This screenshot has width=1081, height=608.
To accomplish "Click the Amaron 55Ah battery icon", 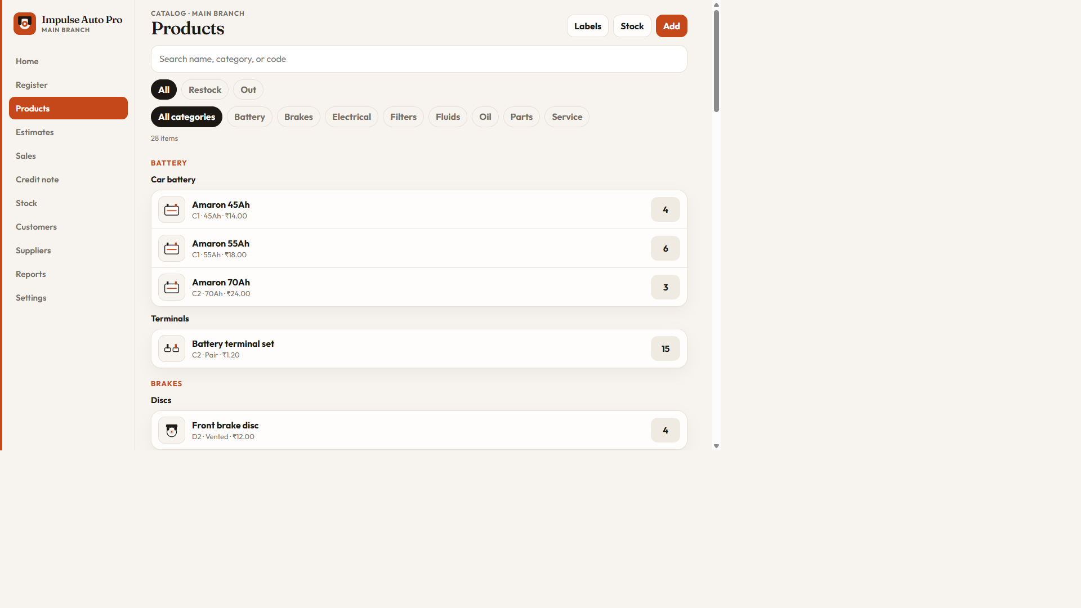I will [x=172, y=248].
